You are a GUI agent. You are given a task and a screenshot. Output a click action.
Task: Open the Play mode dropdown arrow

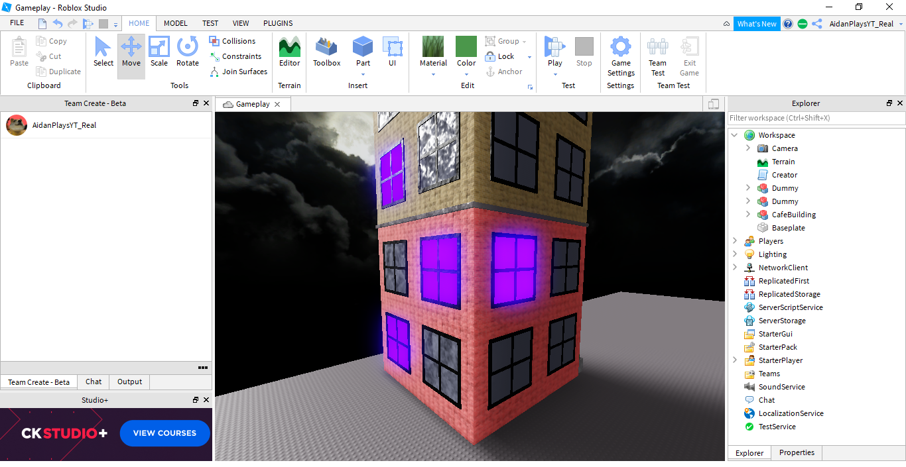(x=555, y=74)
